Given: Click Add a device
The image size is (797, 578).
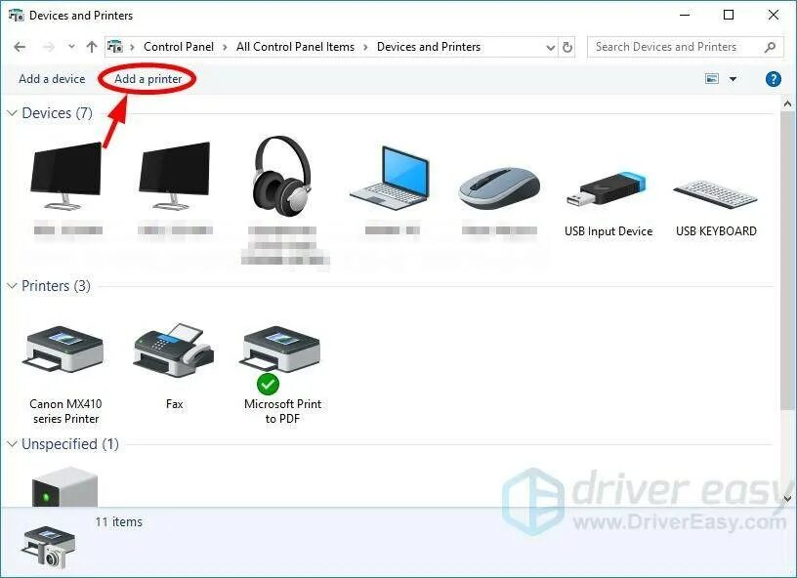Looking at the screenshot, I should [x=52, y=79].
